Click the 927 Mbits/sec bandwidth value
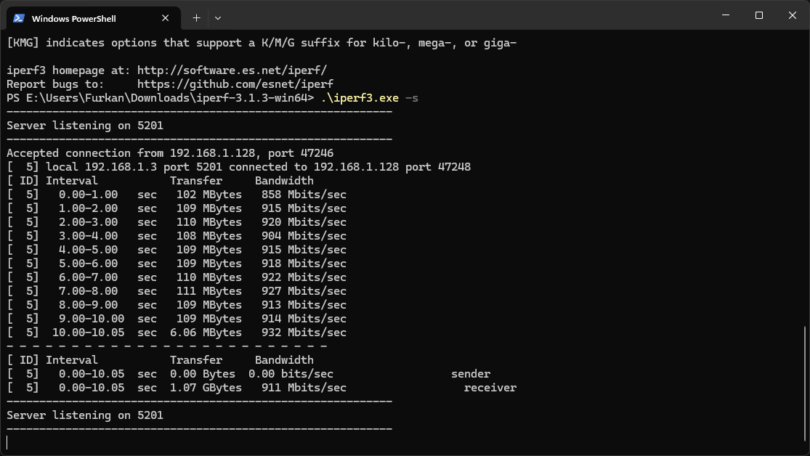810x456 pixels. pos(304,291)
